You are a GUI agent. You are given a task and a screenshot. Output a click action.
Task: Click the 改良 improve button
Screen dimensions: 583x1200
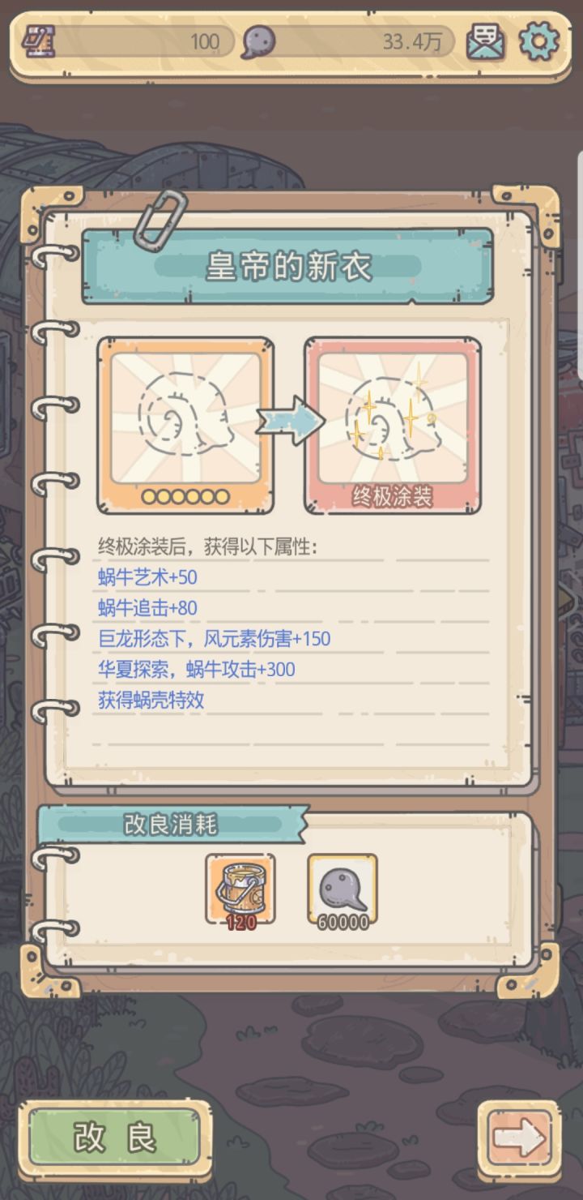(115, 1138)
